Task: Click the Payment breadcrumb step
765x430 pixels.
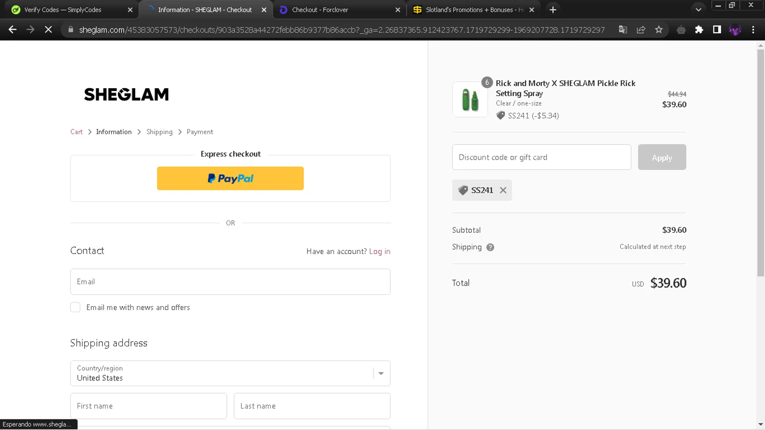Action: click(200, 132)
